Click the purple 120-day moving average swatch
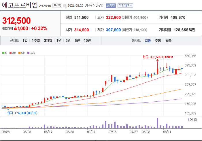 click(x=28, y=53)
